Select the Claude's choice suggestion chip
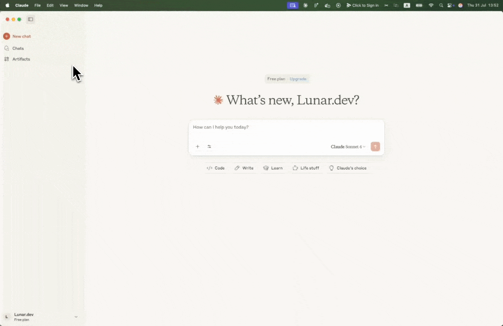503x326 pixels. 348,168
